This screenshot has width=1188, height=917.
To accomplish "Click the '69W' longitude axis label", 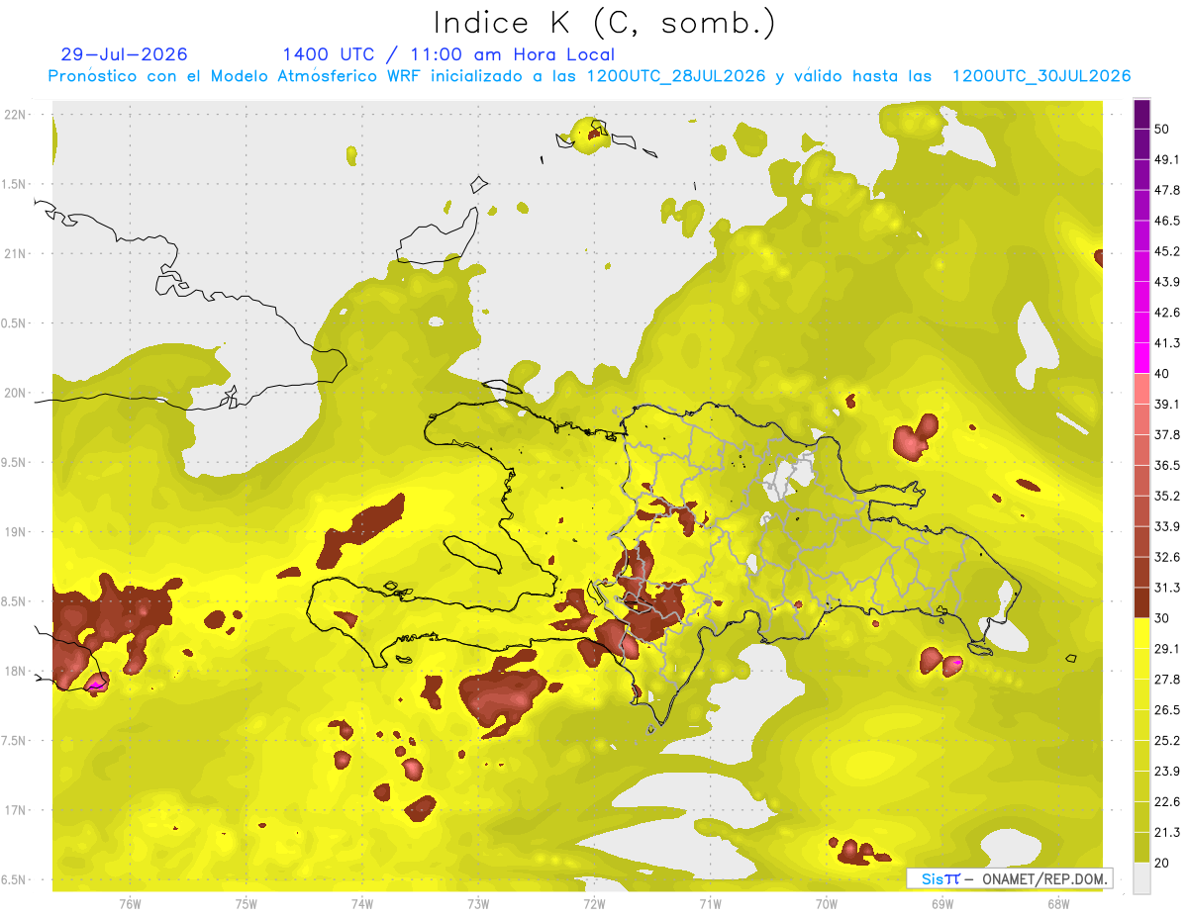I will click(941, 904).
